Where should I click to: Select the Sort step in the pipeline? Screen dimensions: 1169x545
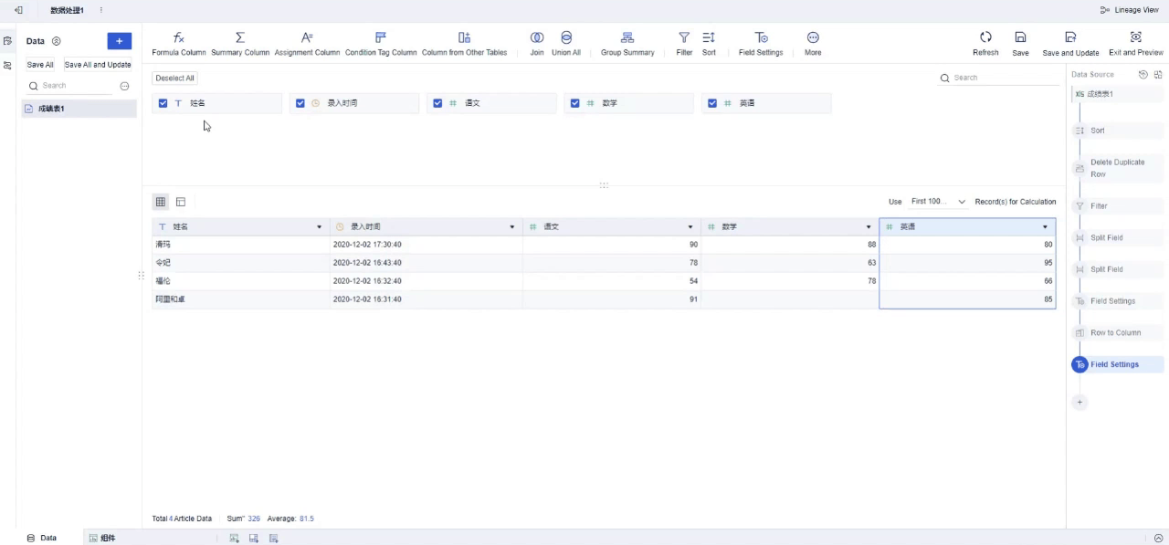coord(1117,131)
